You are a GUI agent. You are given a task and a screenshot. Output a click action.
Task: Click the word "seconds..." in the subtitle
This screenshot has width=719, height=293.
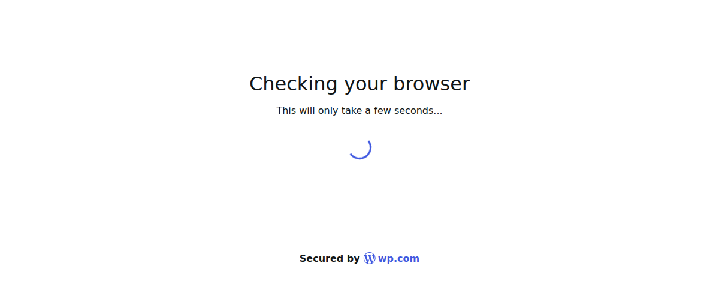point(418,111)
